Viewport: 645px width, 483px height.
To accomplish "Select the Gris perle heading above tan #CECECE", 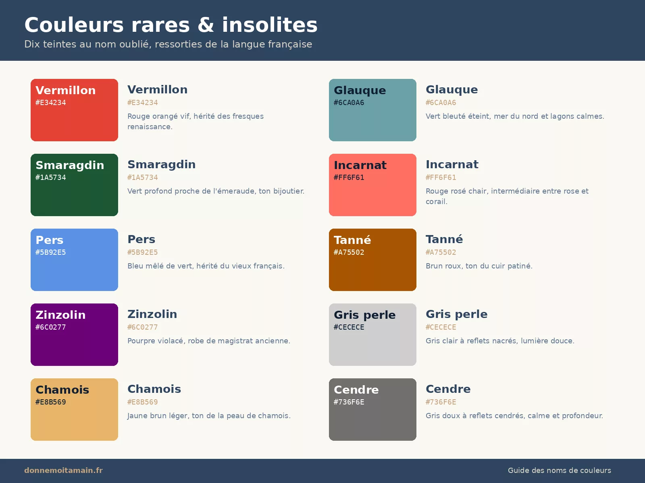I will 457,314.
